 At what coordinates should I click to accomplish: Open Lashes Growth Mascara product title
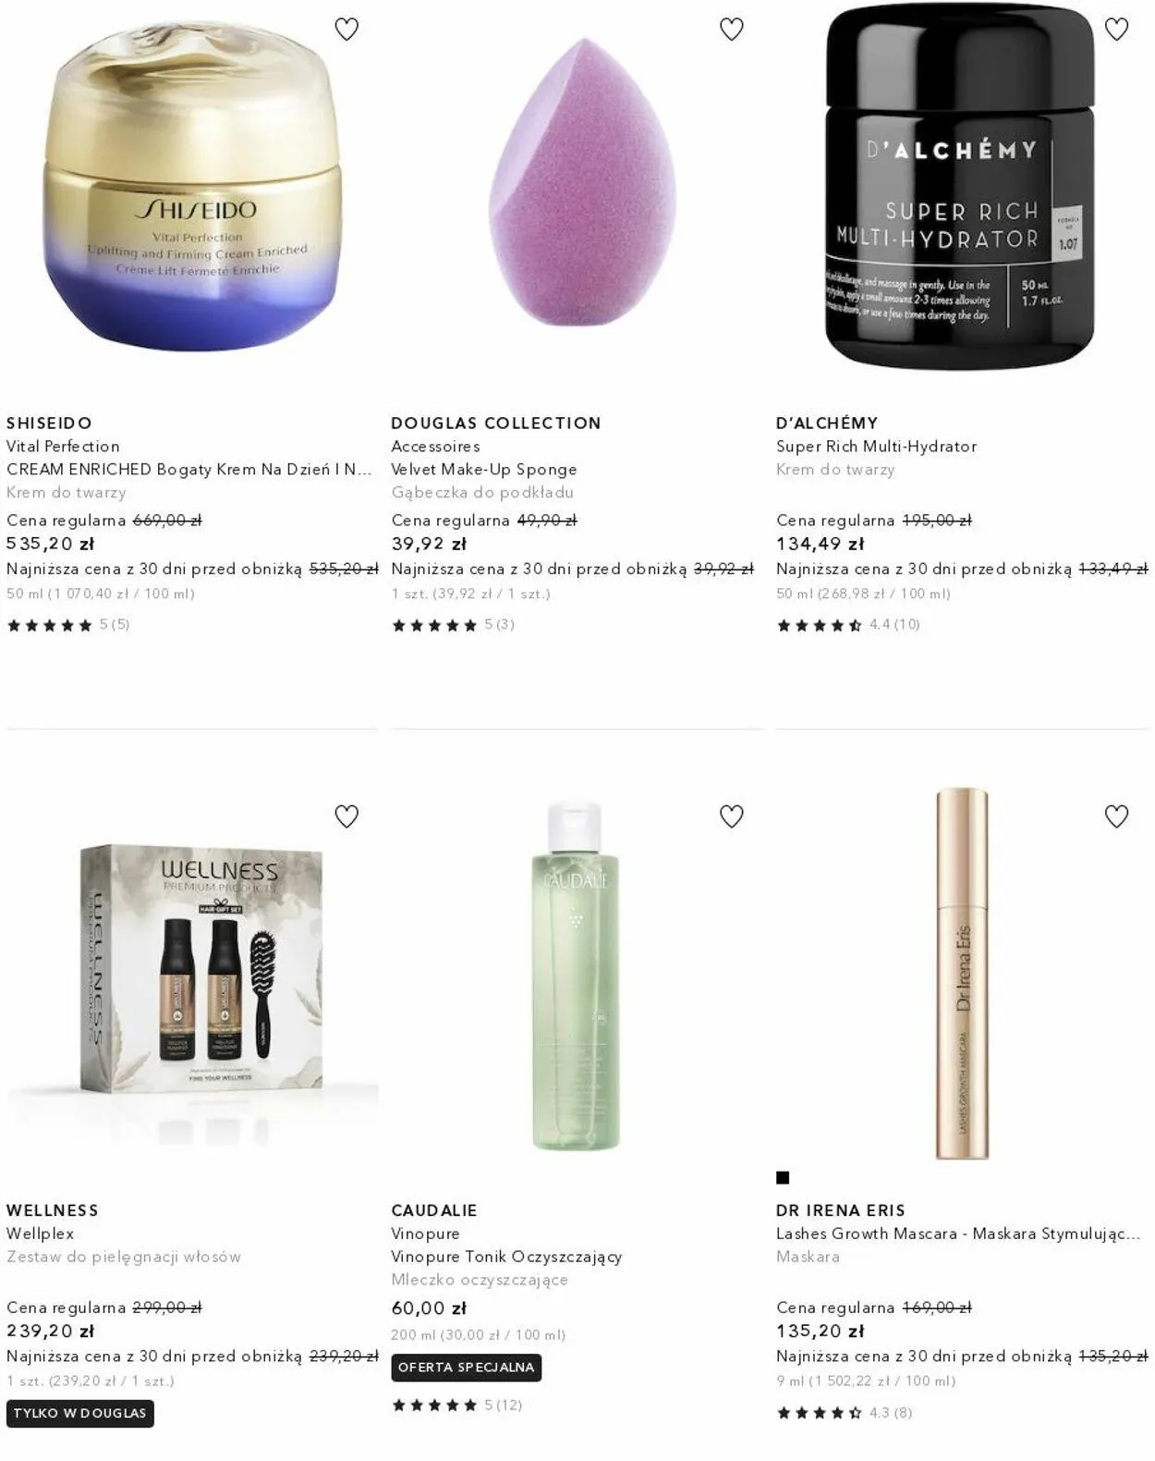958,1234
